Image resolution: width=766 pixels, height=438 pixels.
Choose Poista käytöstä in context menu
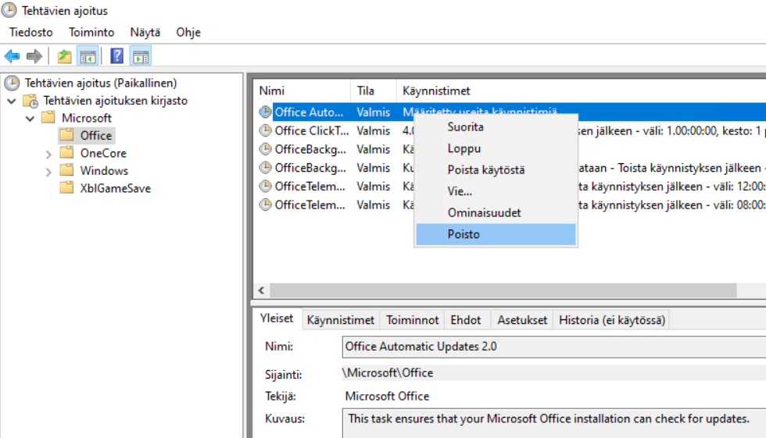[x=496, y=169]
